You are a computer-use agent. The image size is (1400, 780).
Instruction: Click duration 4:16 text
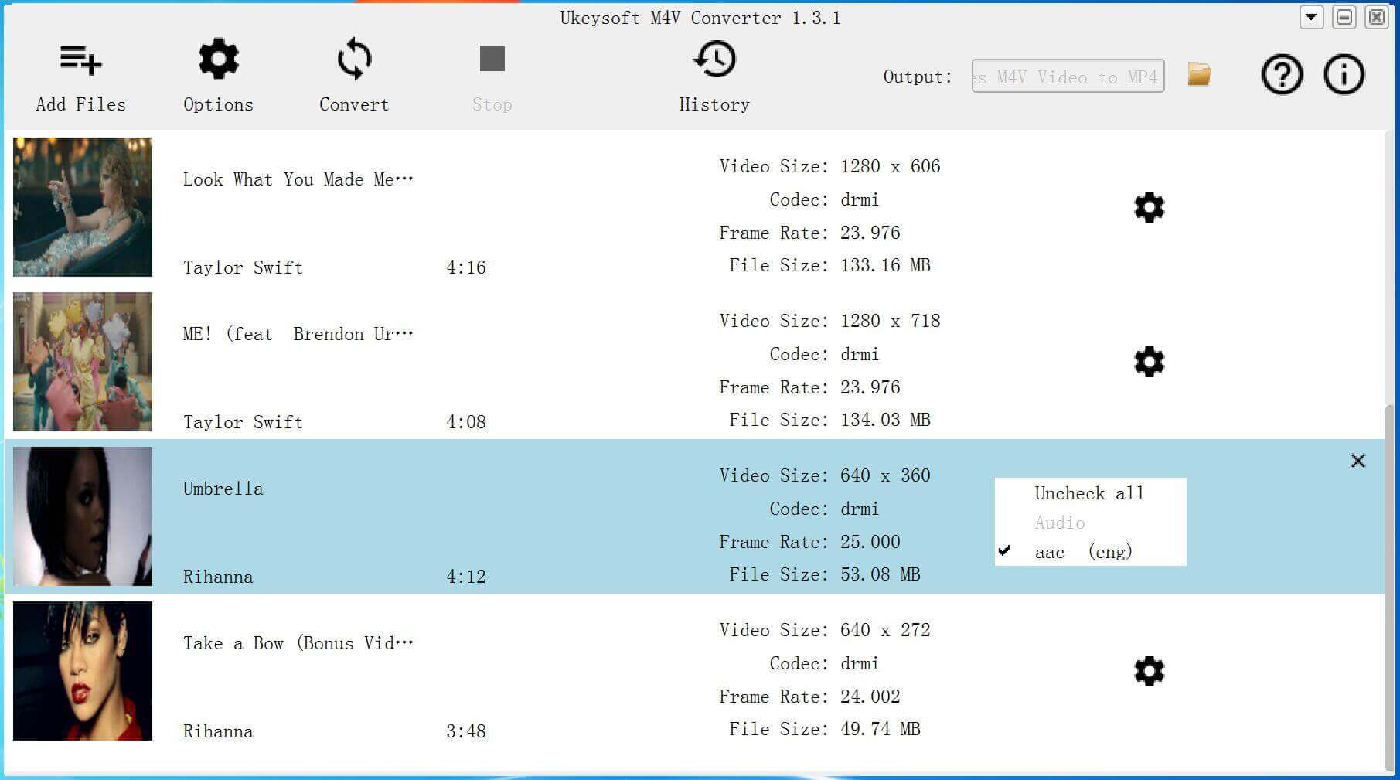(x=466, y=267)
